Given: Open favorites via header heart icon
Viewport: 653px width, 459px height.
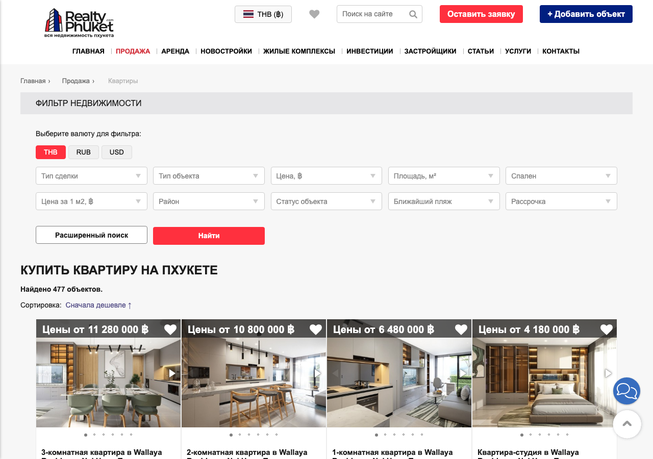Looking at the screenshot, I should pyautogui.click(x=314, y=14).
